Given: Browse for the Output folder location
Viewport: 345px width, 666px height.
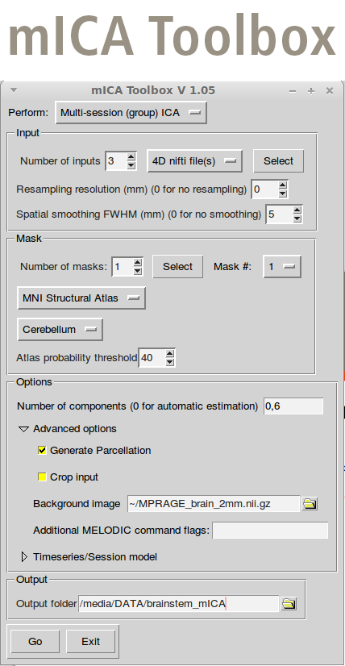Looking at the screenshot, I should tap(289, 604).
